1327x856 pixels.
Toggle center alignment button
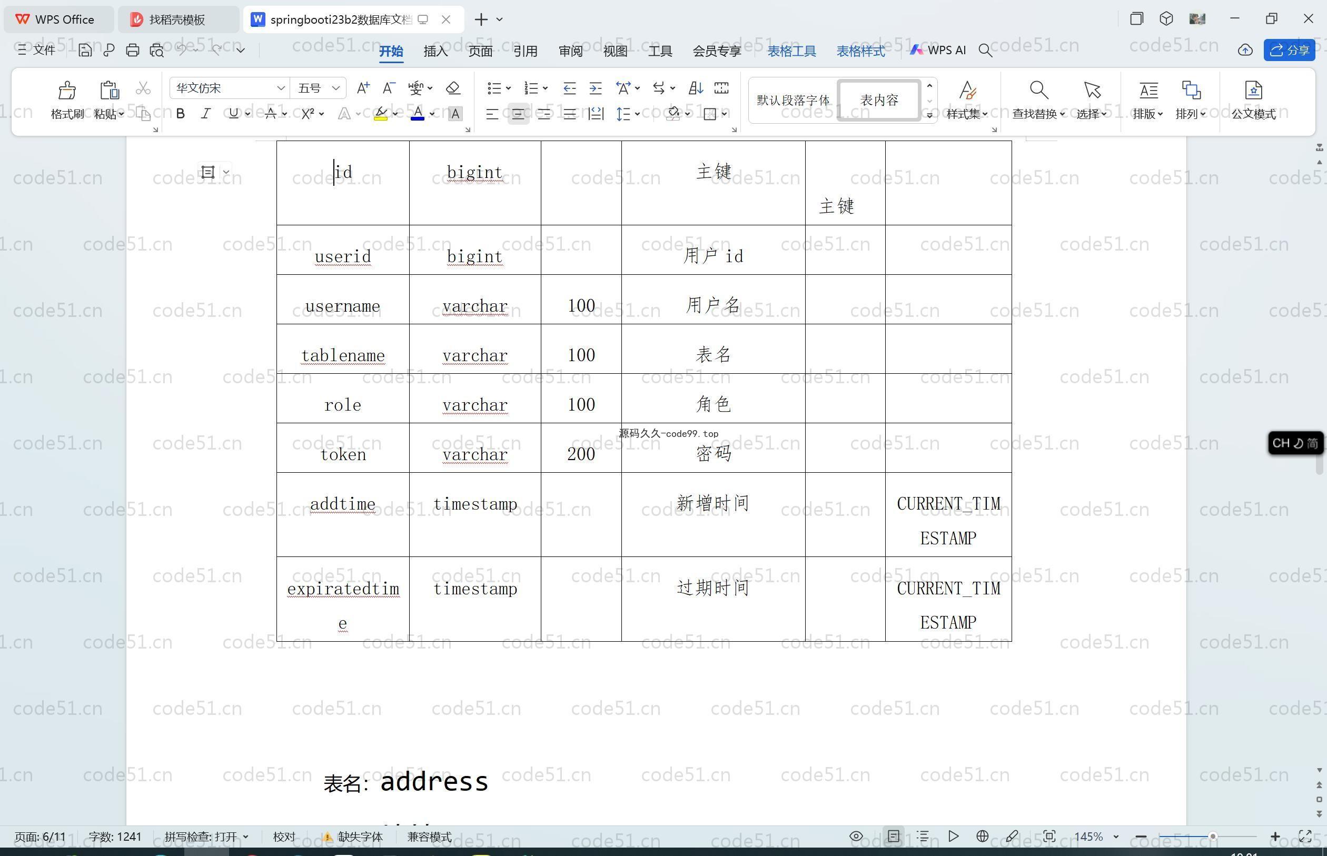518,114
